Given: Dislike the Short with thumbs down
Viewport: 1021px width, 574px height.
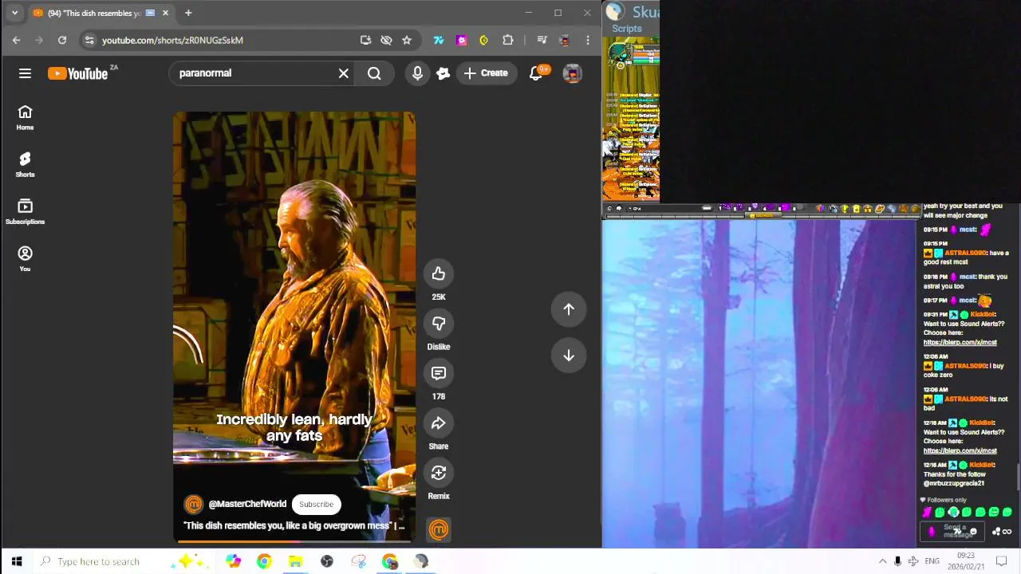Looking at the screenshot, I should (439, 324).
